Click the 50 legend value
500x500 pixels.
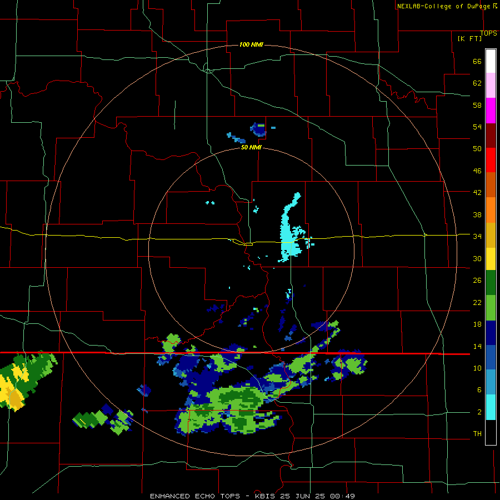coord(477,148)
